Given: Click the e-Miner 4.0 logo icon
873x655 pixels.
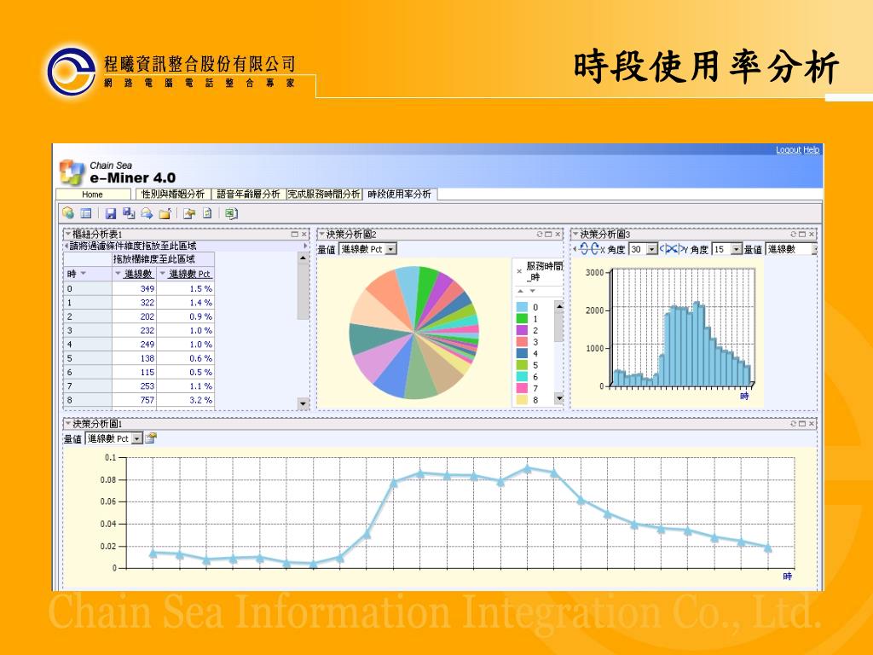Looking at the screenshot, I should pyautogui.click(x=72, y=172).
